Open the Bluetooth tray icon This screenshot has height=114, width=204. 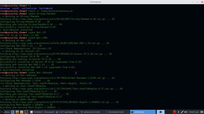point(178,112)
